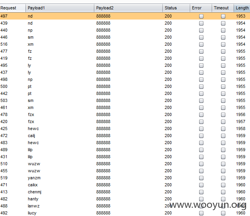Toggle Timeout checkbox for request 483
Screen dimensions: 250x216
223,143
